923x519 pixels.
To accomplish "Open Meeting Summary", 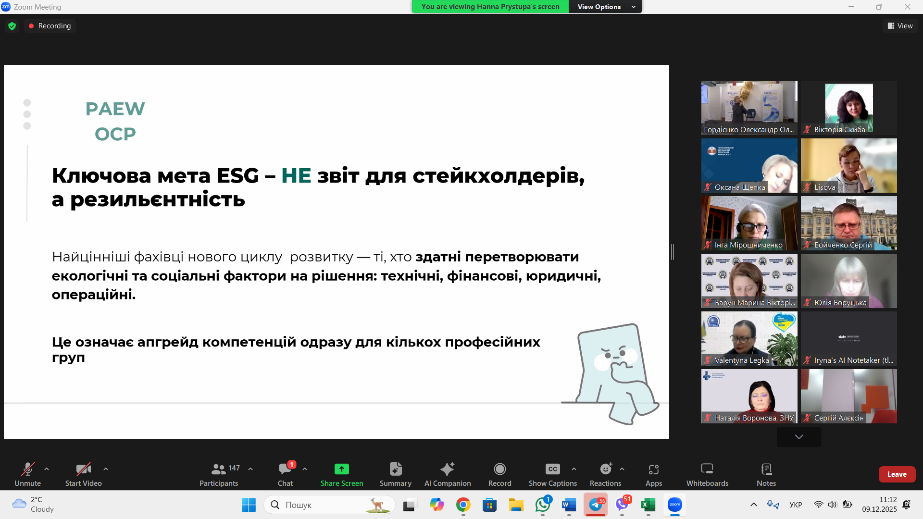I will tap(395, 473).
